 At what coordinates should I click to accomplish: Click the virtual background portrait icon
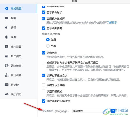coord(7,47)
